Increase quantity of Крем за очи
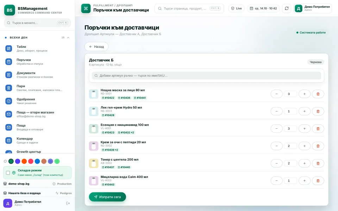 point(304,146)
